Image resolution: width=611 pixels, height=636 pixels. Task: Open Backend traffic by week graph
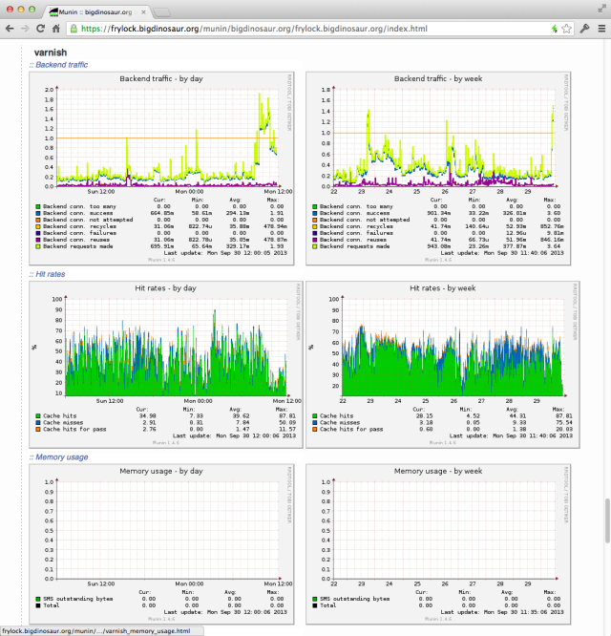point(438,168)
